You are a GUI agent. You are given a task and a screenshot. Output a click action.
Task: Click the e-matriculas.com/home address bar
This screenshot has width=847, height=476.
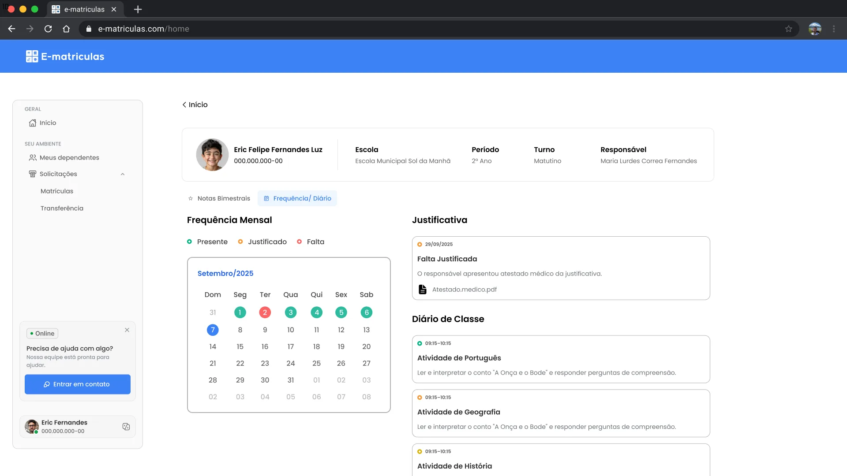tap(439, 29)
